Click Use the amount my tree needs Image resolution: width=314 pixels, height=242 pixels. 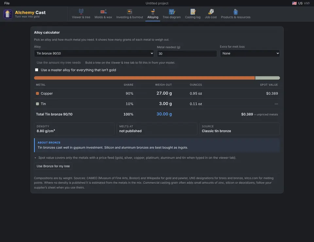[59, 63]
